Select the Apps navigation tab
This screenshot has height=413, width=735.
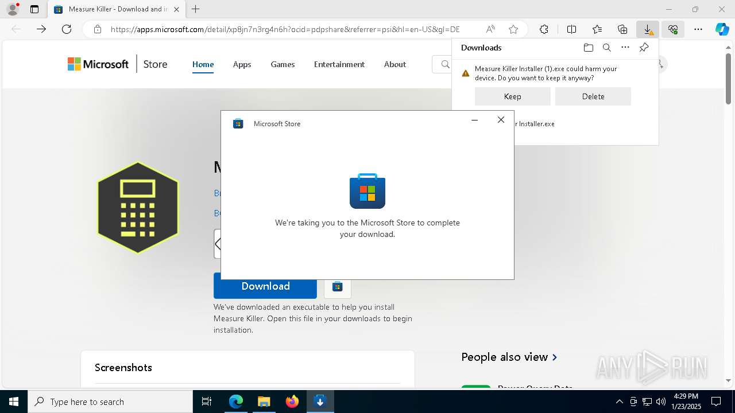[x=242, y=64]
